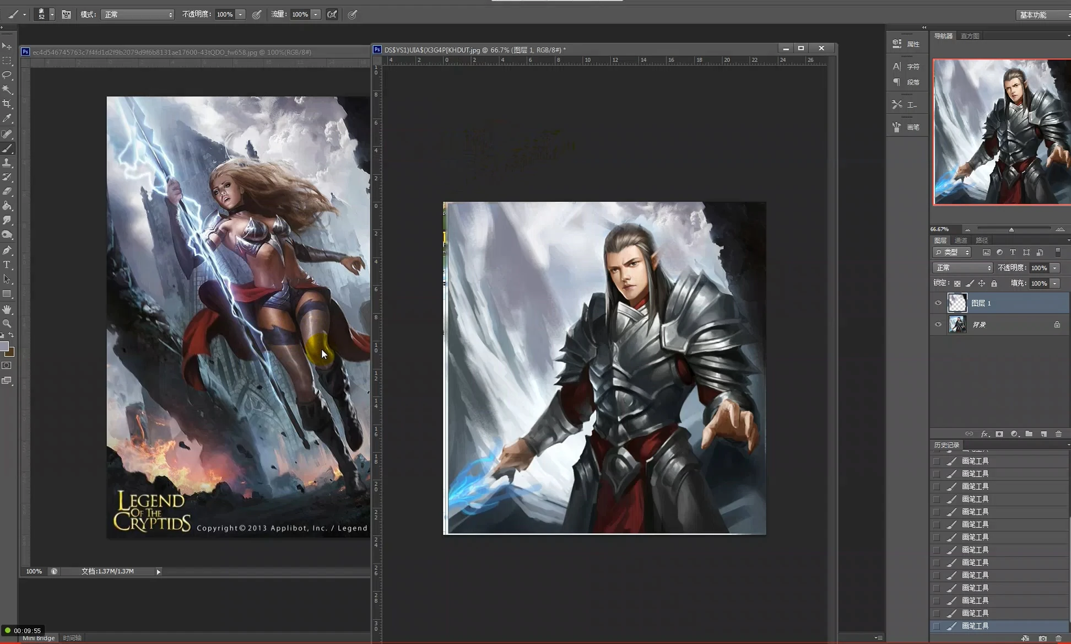Select the Paint Bucket tool
1071x644 pixels.
tap(7, 206)
